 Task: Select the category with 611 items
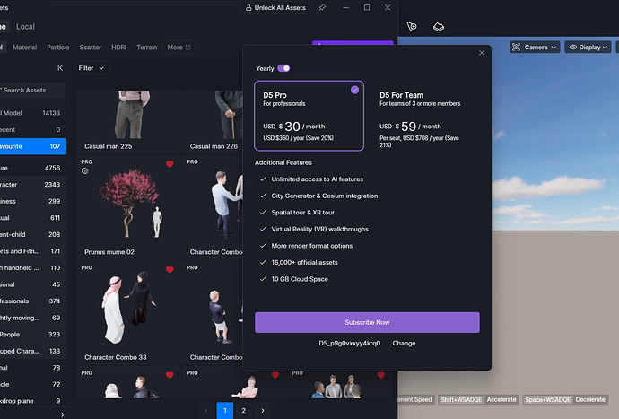coord(33,218)
